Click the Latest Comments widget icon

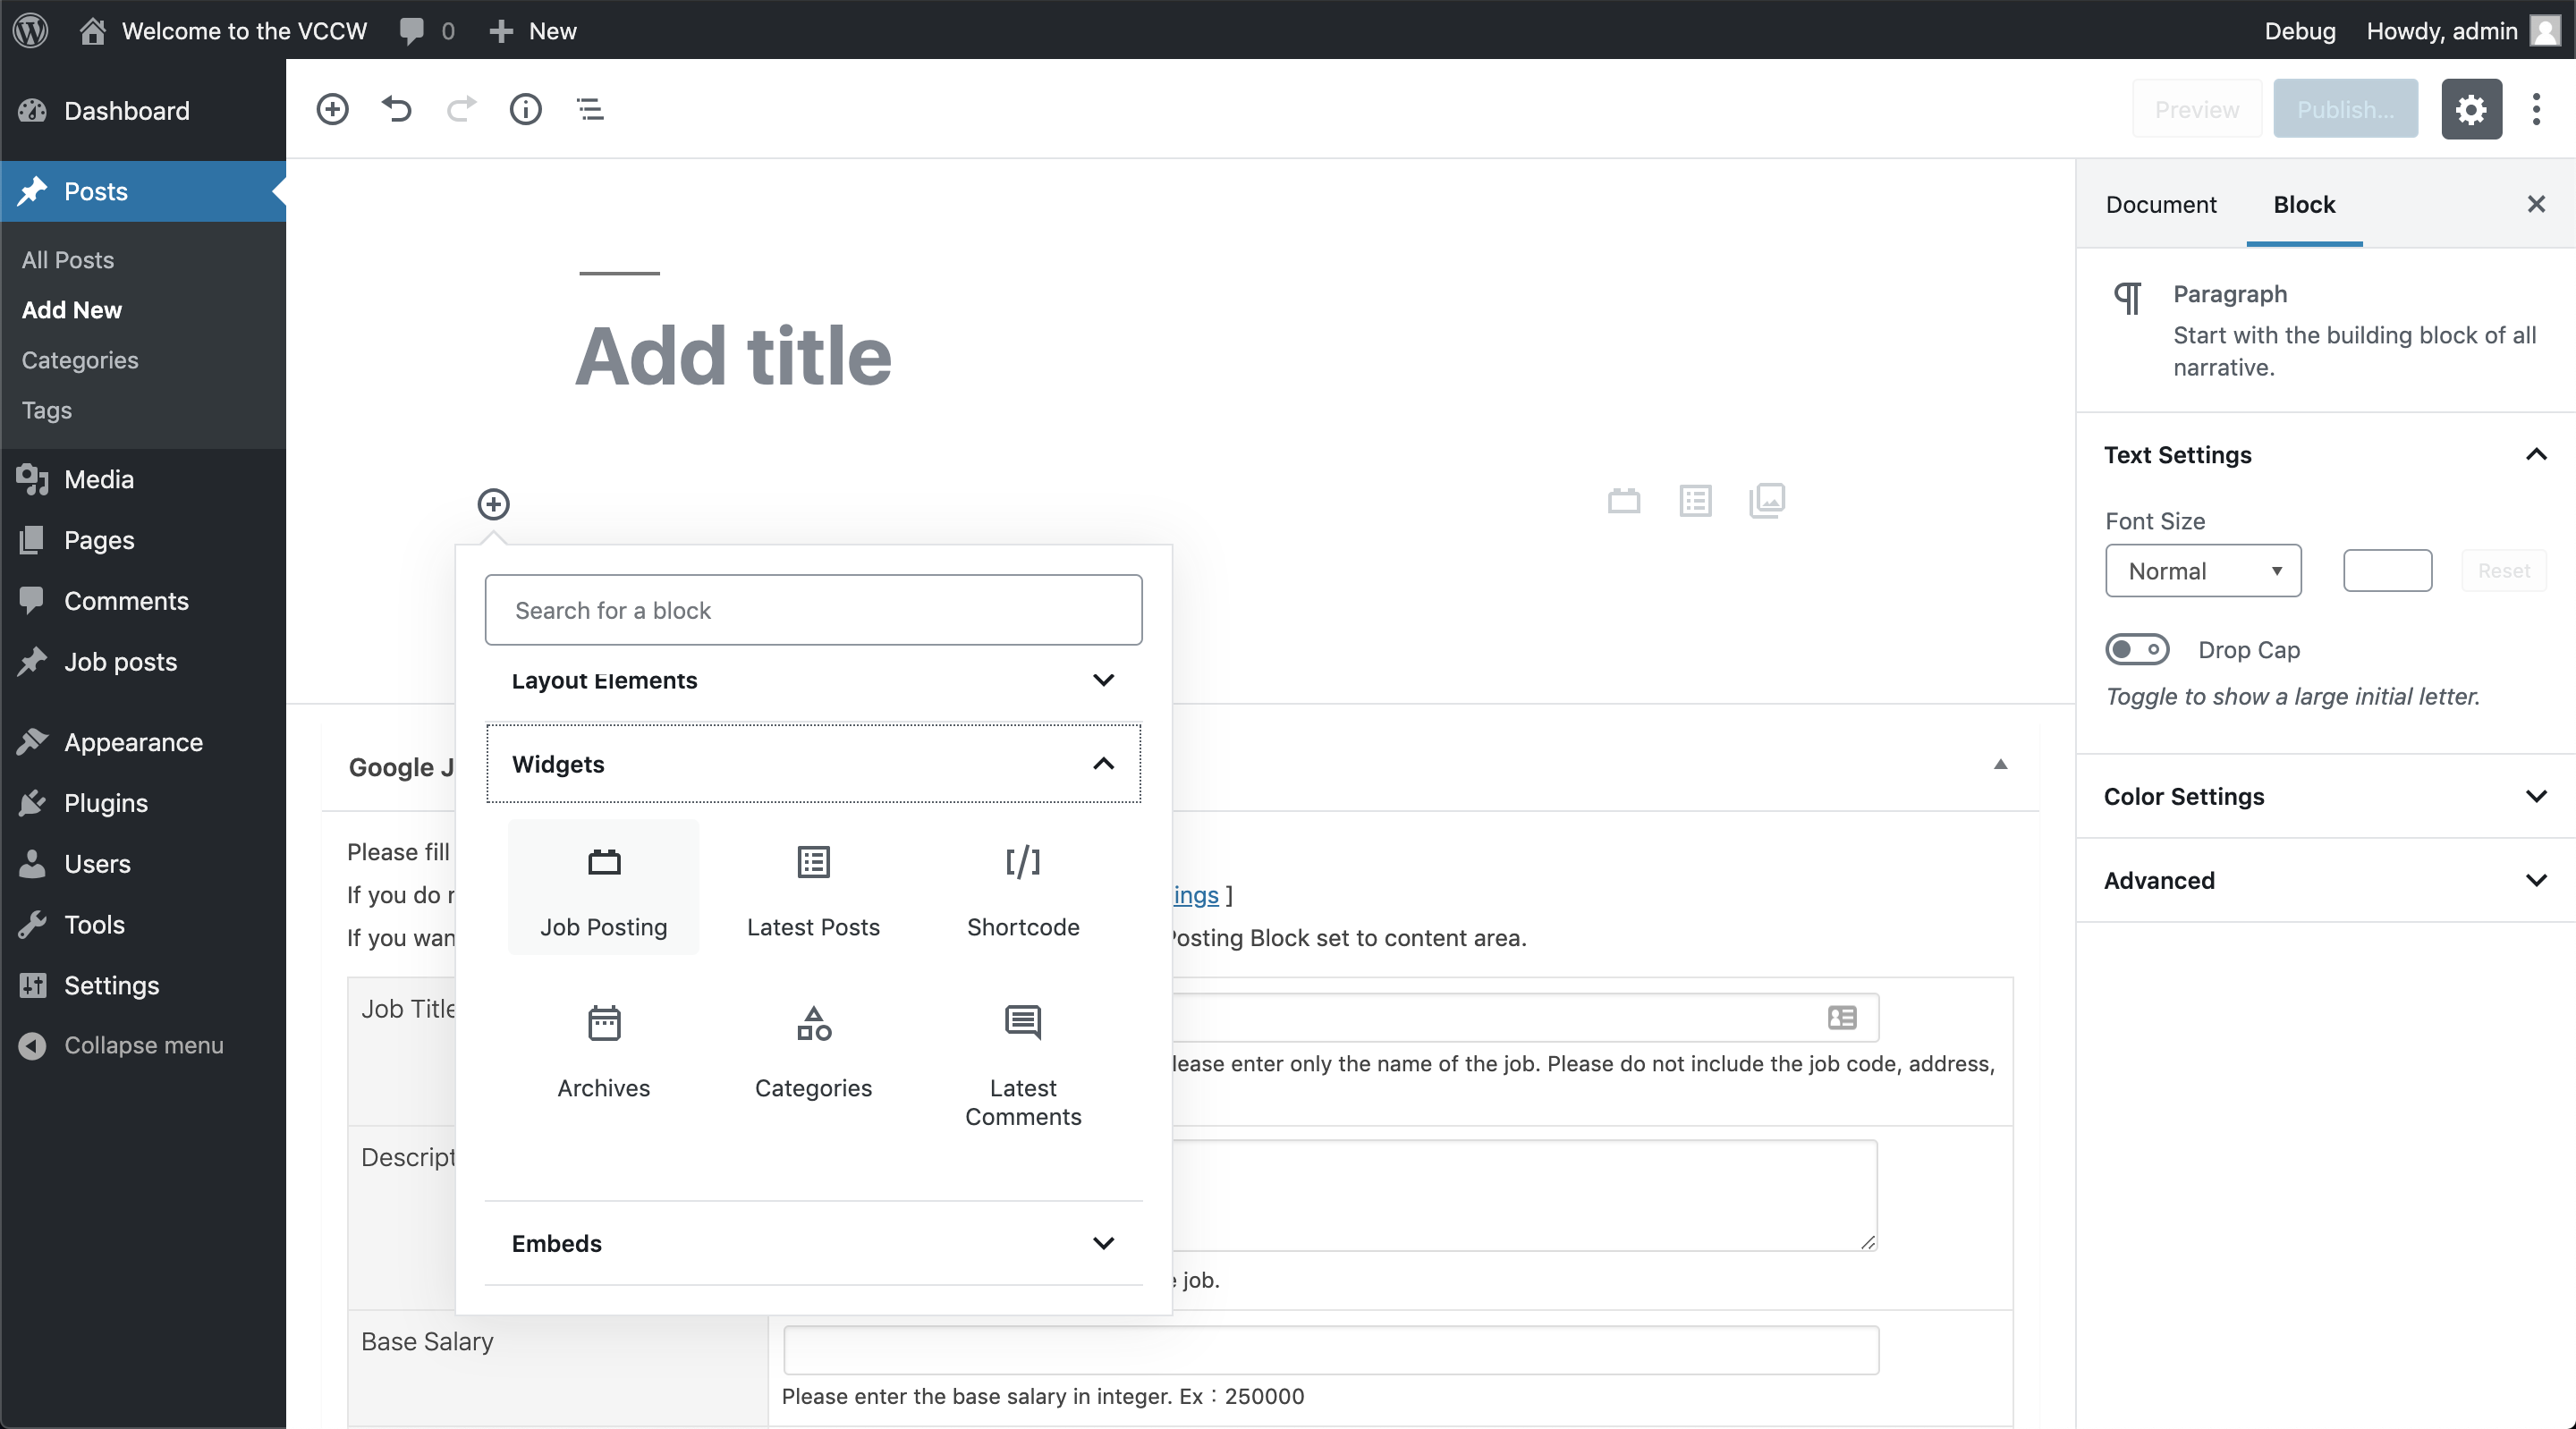point(1021,1020)
